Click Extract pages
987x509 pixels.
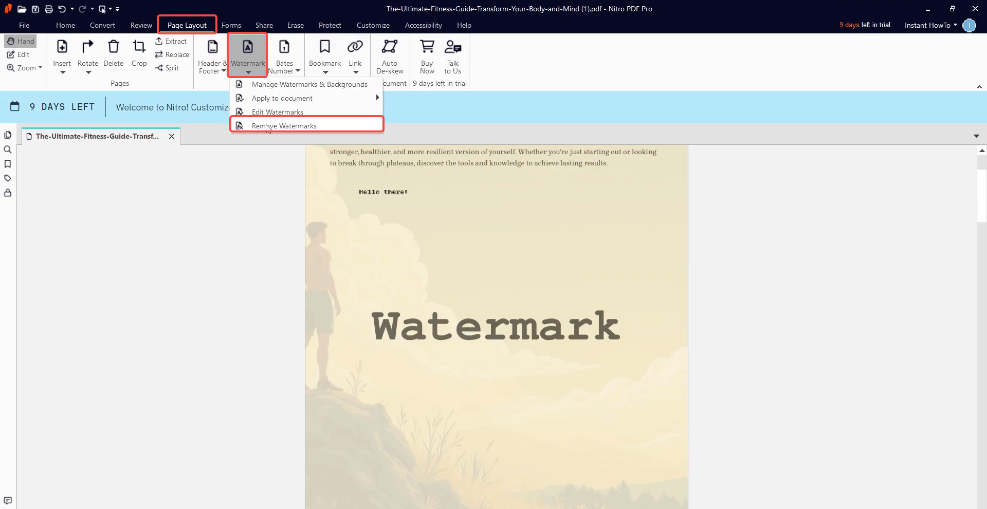(x=171, y=41)
